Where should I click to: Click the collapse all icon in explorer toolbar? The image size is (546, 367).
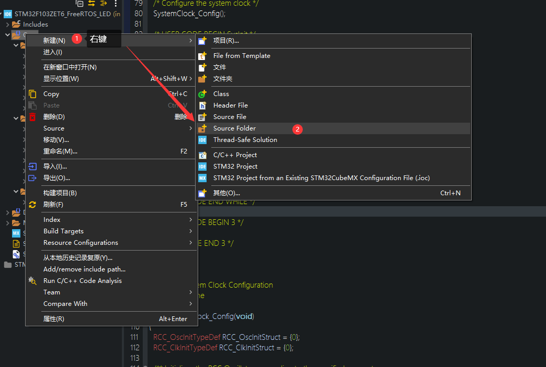pyautogui.click(x=79, y=4)
